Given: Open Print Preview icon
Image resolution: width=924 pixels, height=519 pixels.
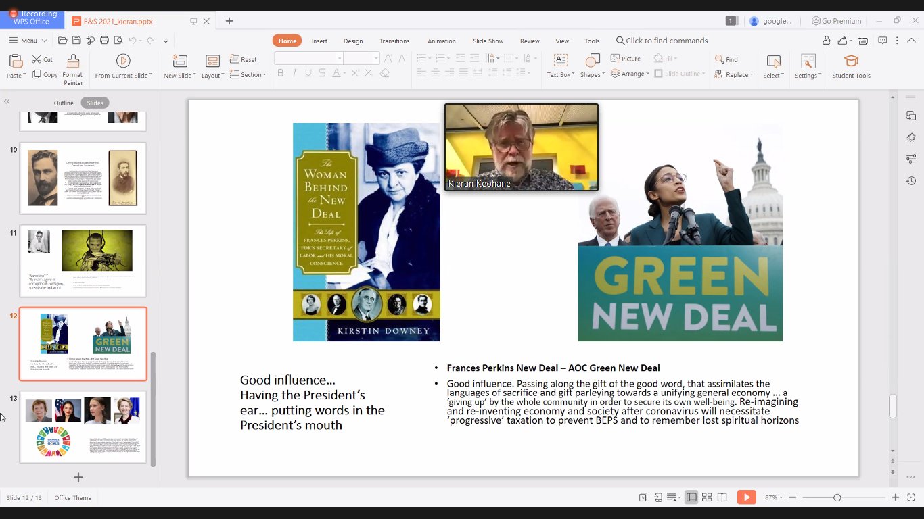Looking at the screenshot, I should (118, 41).
